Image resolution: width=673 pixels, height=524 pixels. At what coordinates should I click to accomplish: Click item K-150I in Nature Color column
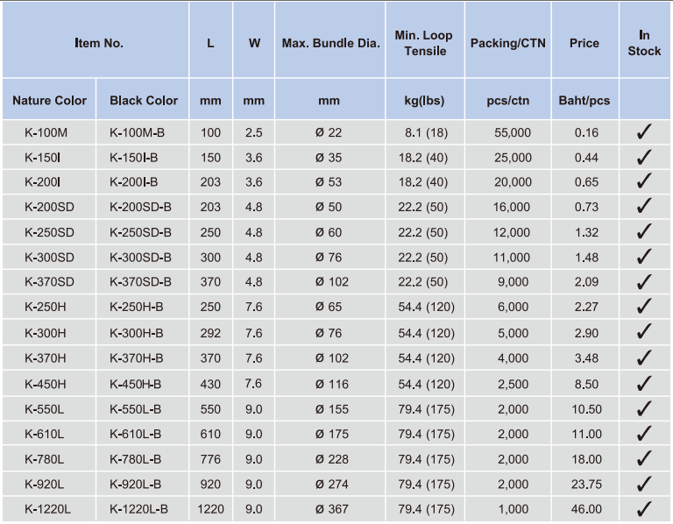(42, 158)
